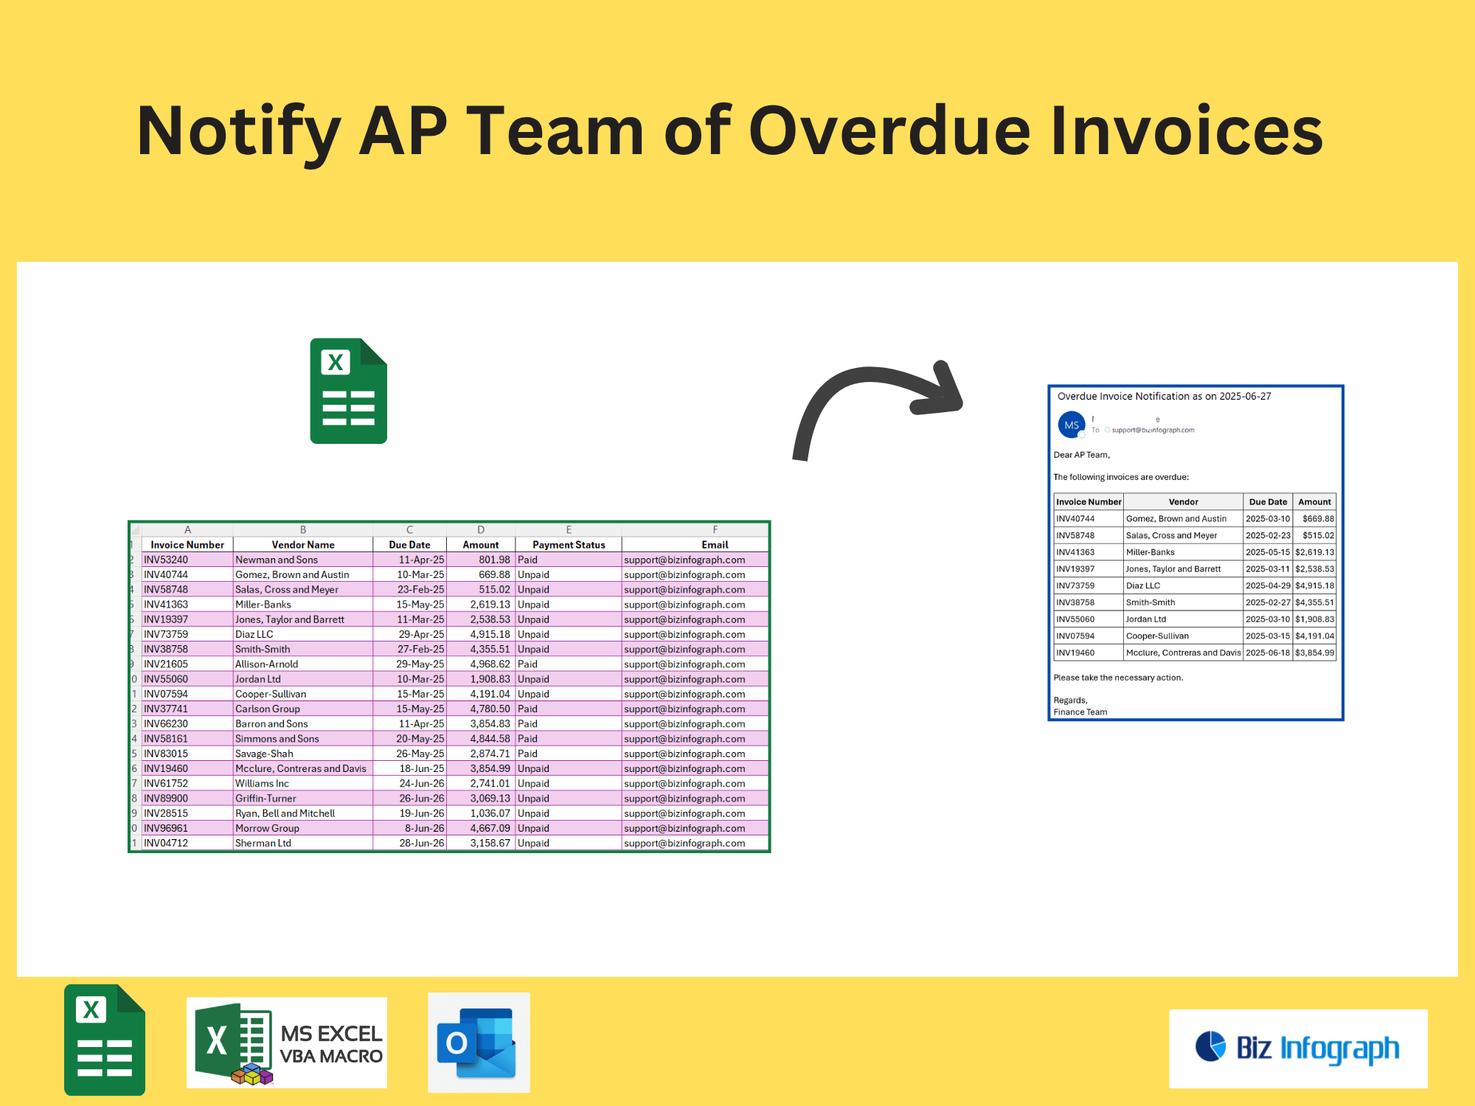The image size is (1475, 1106).
Task: Select the Ryan, Bell and Mitchell vendor cell
Action: [x=302, y=813]
